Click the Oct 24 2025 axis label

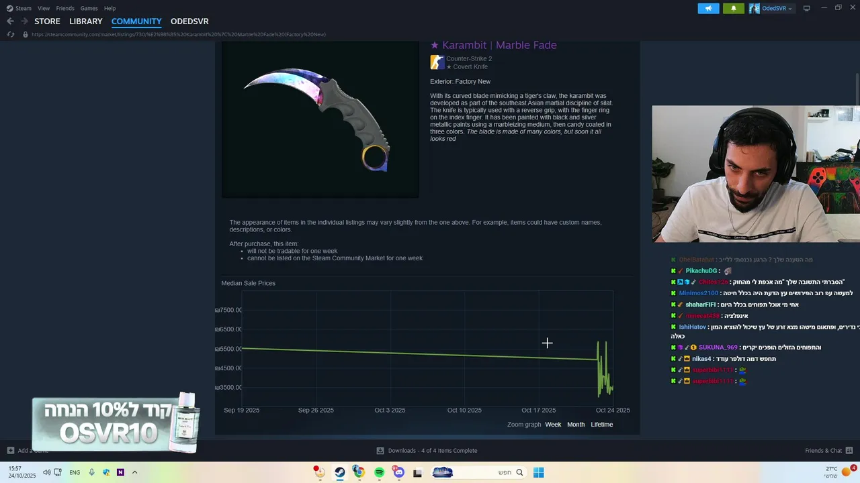click(x=613, y=410)
